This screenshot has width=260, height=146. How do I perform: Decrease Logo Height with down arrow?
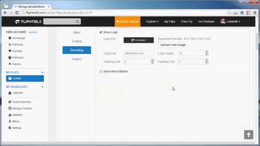tap(207, 54)
